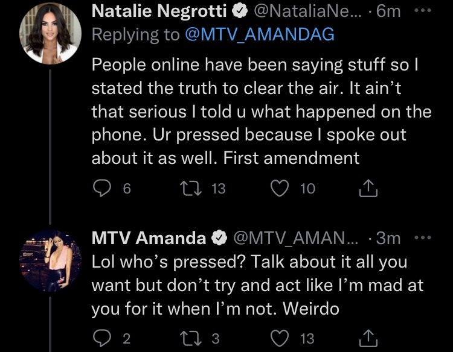Reply to MTV Amanda's tweet
The width and height of the screenshot is (453, 352).
point(102,338)
